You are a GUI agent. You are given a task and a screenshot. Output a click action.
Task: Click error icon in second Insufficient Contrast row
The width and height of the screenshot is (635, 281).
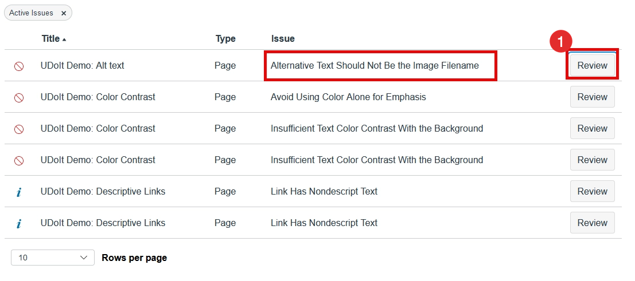pyautogui.click(x=19, y=161)
